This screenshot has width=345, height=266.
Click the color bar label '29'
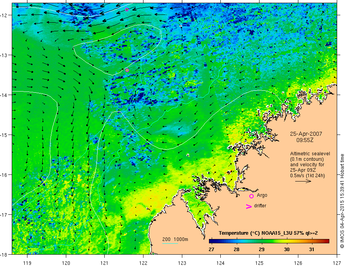click(x=261, y=249)
